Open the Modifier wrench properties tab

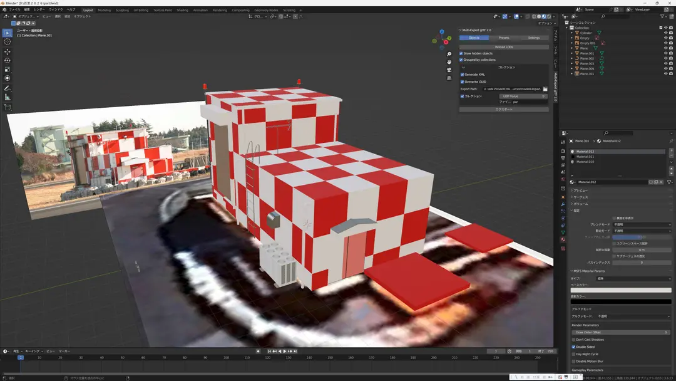tap(563, 204)
